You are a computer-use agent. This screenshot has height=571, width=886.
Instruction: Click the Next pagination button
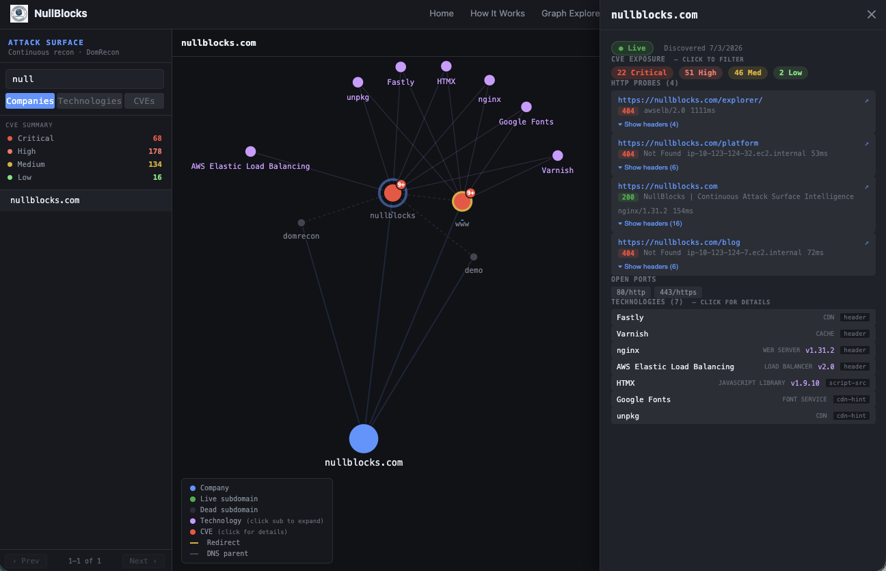(144, 561)
